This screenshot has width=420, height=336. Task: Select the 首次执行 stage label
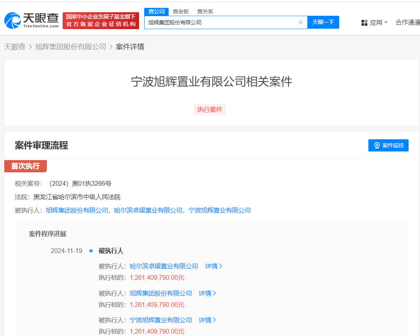point(26,166)
